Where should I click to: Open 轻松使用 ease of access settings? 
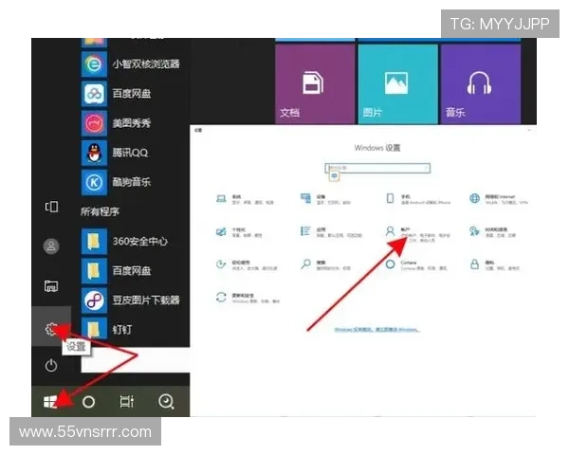point(247,265)
